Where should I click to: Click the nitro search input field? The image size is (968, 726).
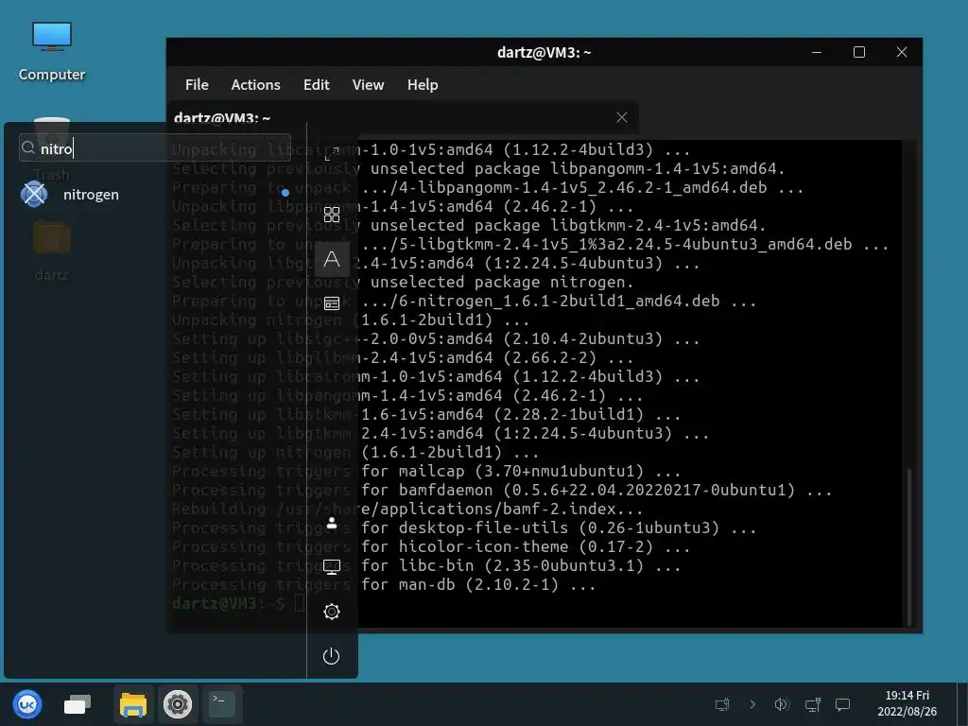(x=154, y=148)
